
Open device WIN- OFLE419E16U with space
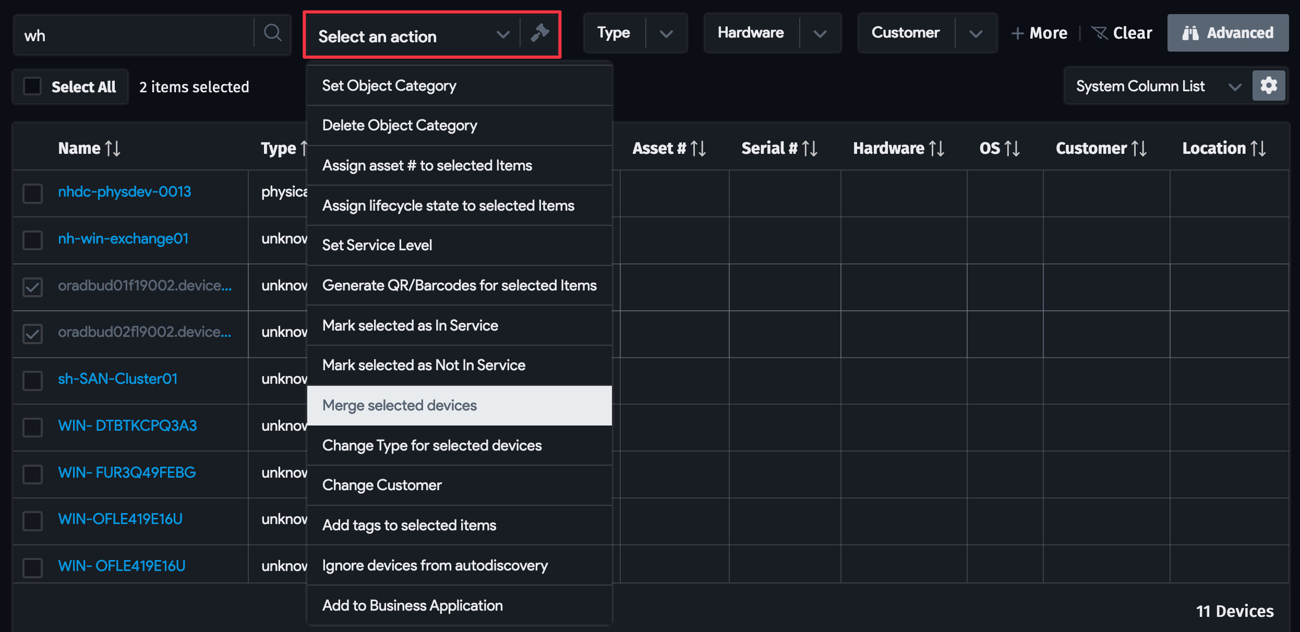pos(122,566)
